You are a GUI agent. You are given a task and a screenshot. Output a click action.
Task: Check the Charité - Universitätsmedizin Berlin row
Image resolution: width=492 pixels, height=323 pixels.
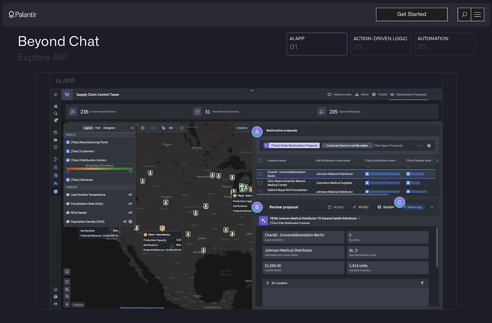260,174
